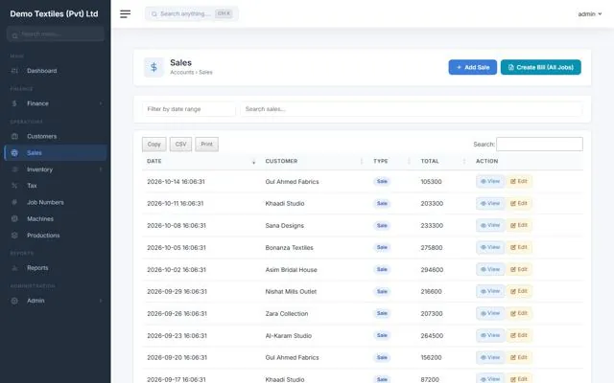Click the Tax percent icon

click(x=14, y=186)
